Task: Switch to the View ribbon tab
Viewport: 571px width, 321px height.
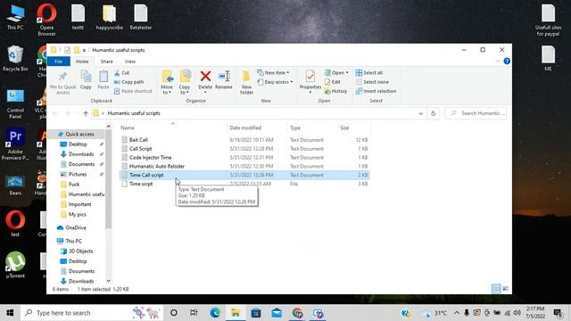Action: pyautogui.click(x=130, y=62)
